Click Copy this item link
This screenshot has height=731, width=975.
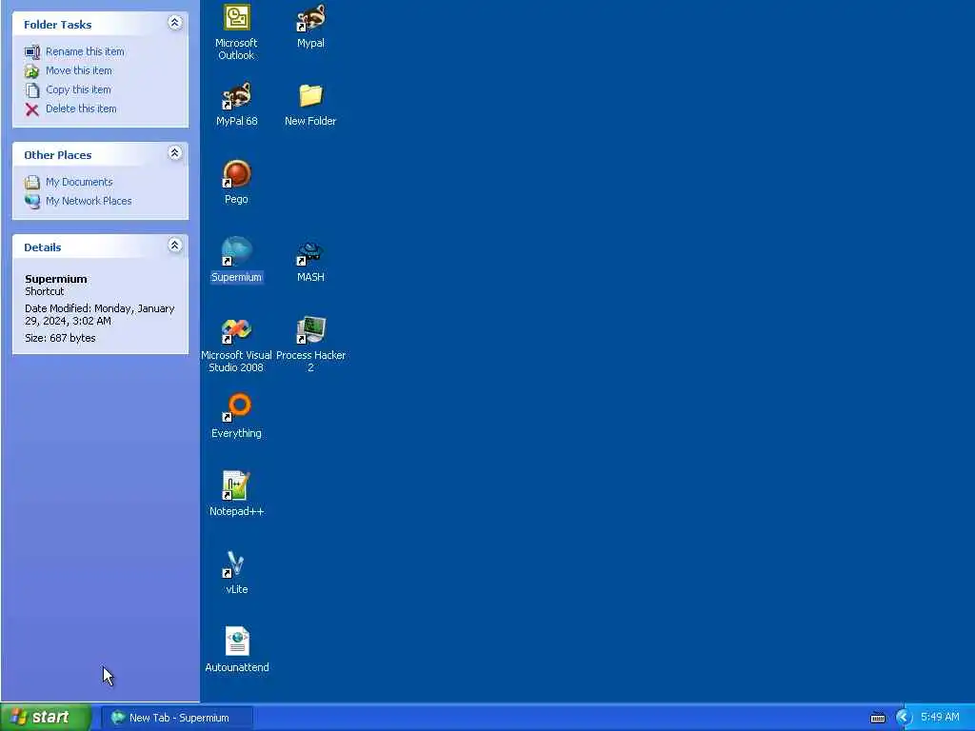tap(78, 89)
